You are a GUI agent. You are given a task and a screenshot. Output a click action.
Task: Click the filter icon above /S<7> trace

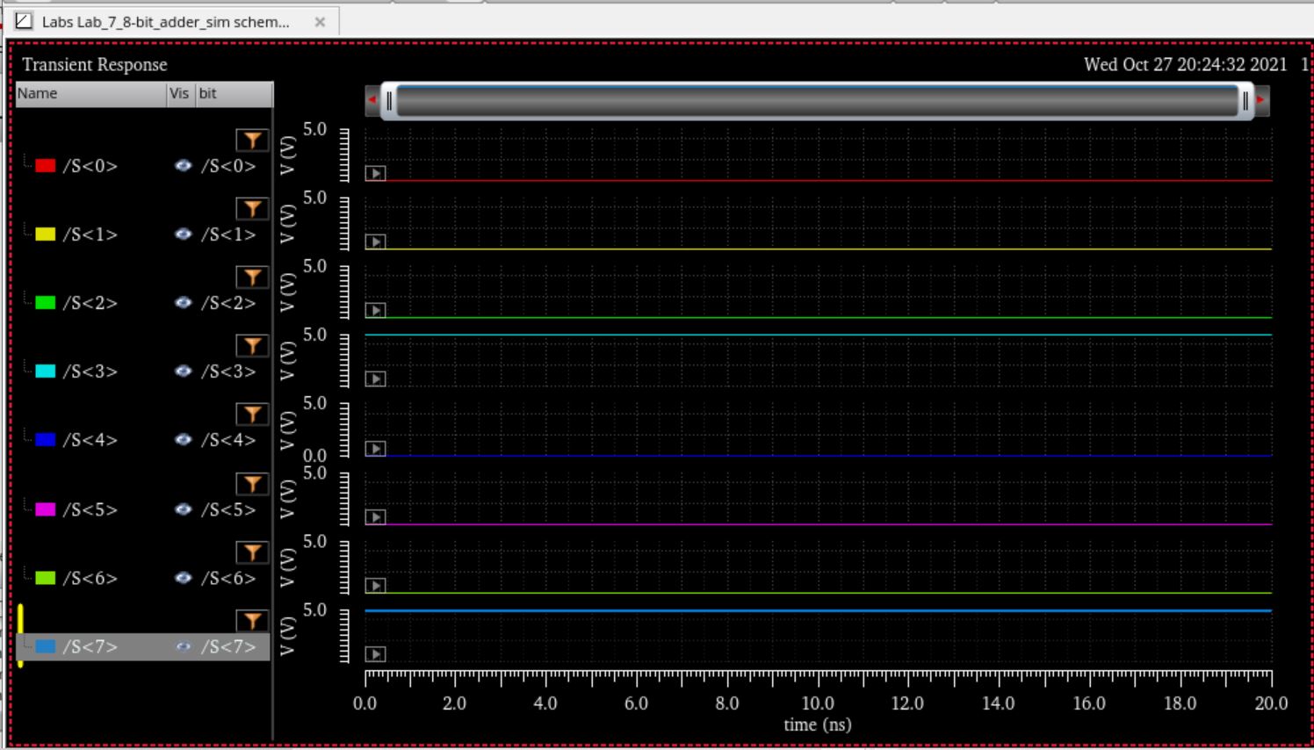(x=252, y=621)
